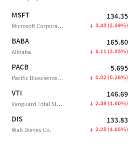Screen dimensions: 137x151
Task: Click DIS red down arrow icon
Action: (92, 130)
